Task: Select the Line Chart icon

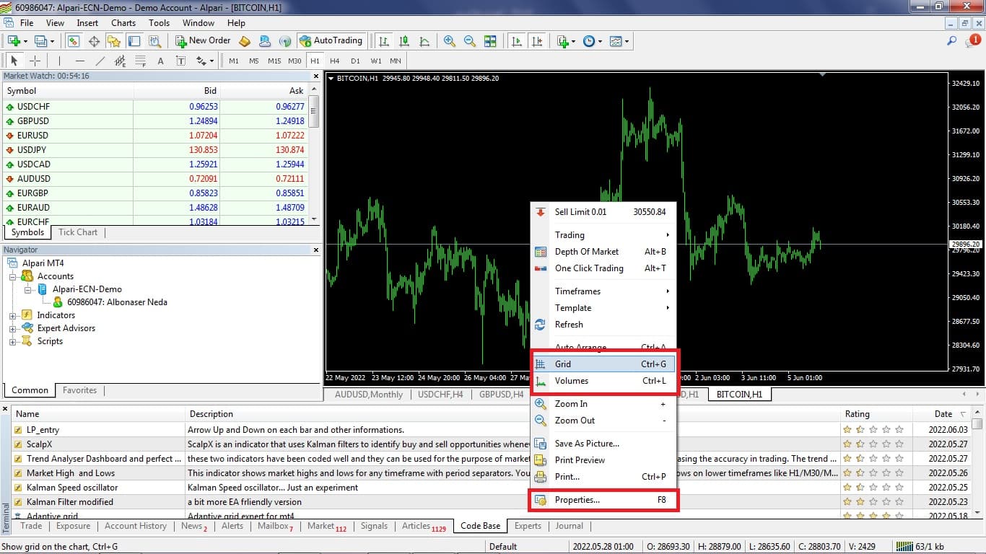Action: coord(424,41)
